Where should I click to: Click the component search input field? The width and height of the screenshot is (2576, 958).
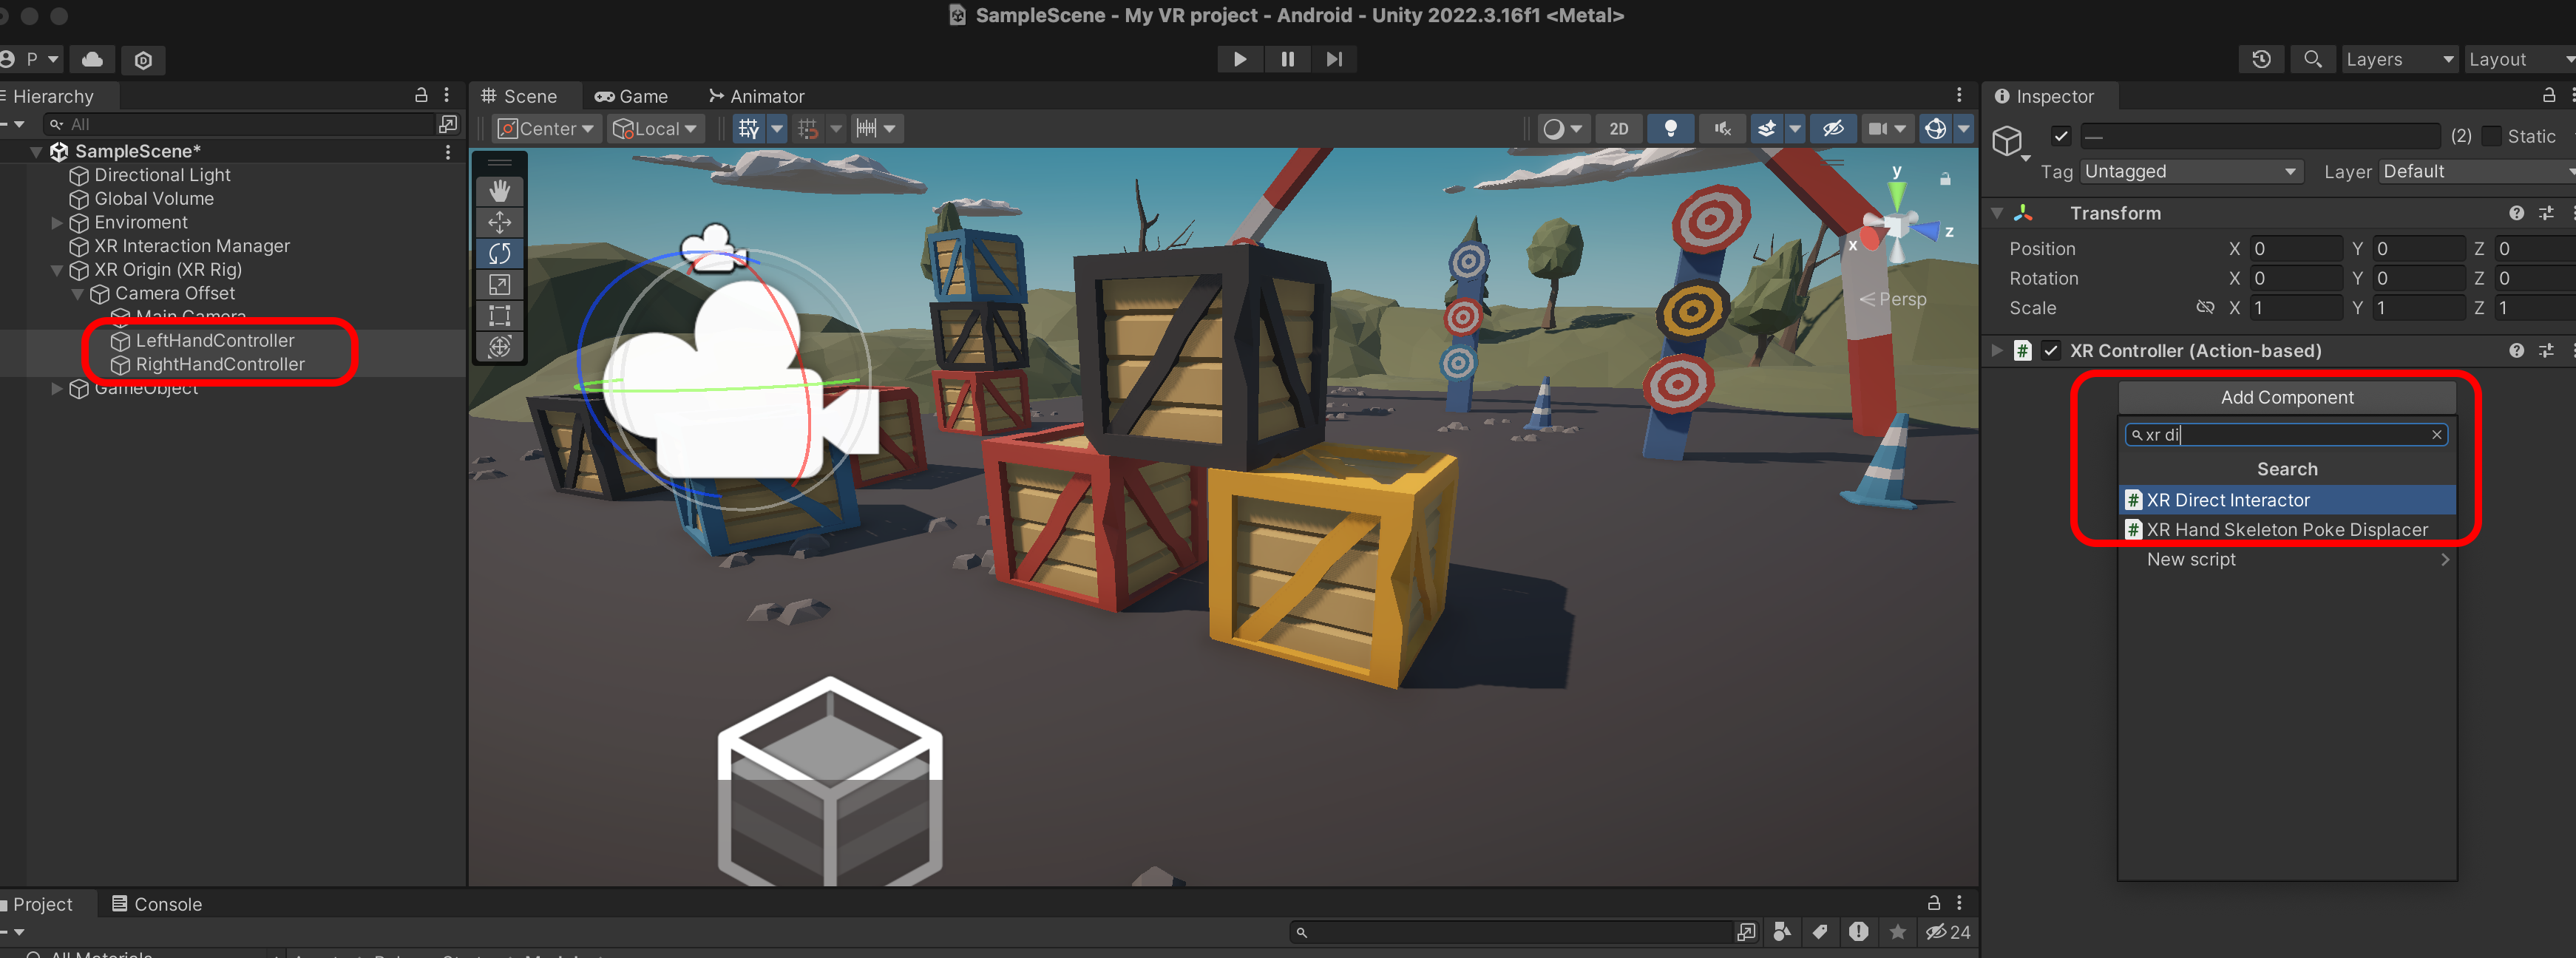point(2285,435)
